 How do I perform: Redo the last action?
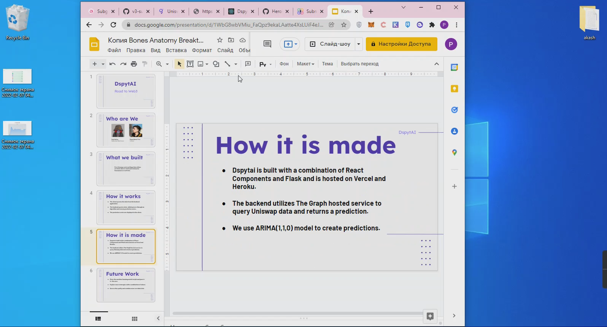point(123,64)
